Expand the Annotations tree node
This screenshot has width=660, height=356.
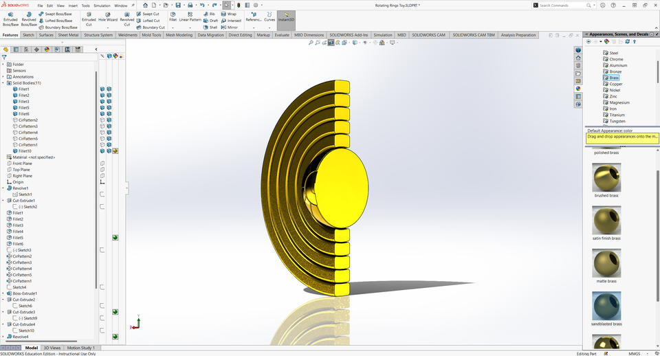(x=3, y=77)
